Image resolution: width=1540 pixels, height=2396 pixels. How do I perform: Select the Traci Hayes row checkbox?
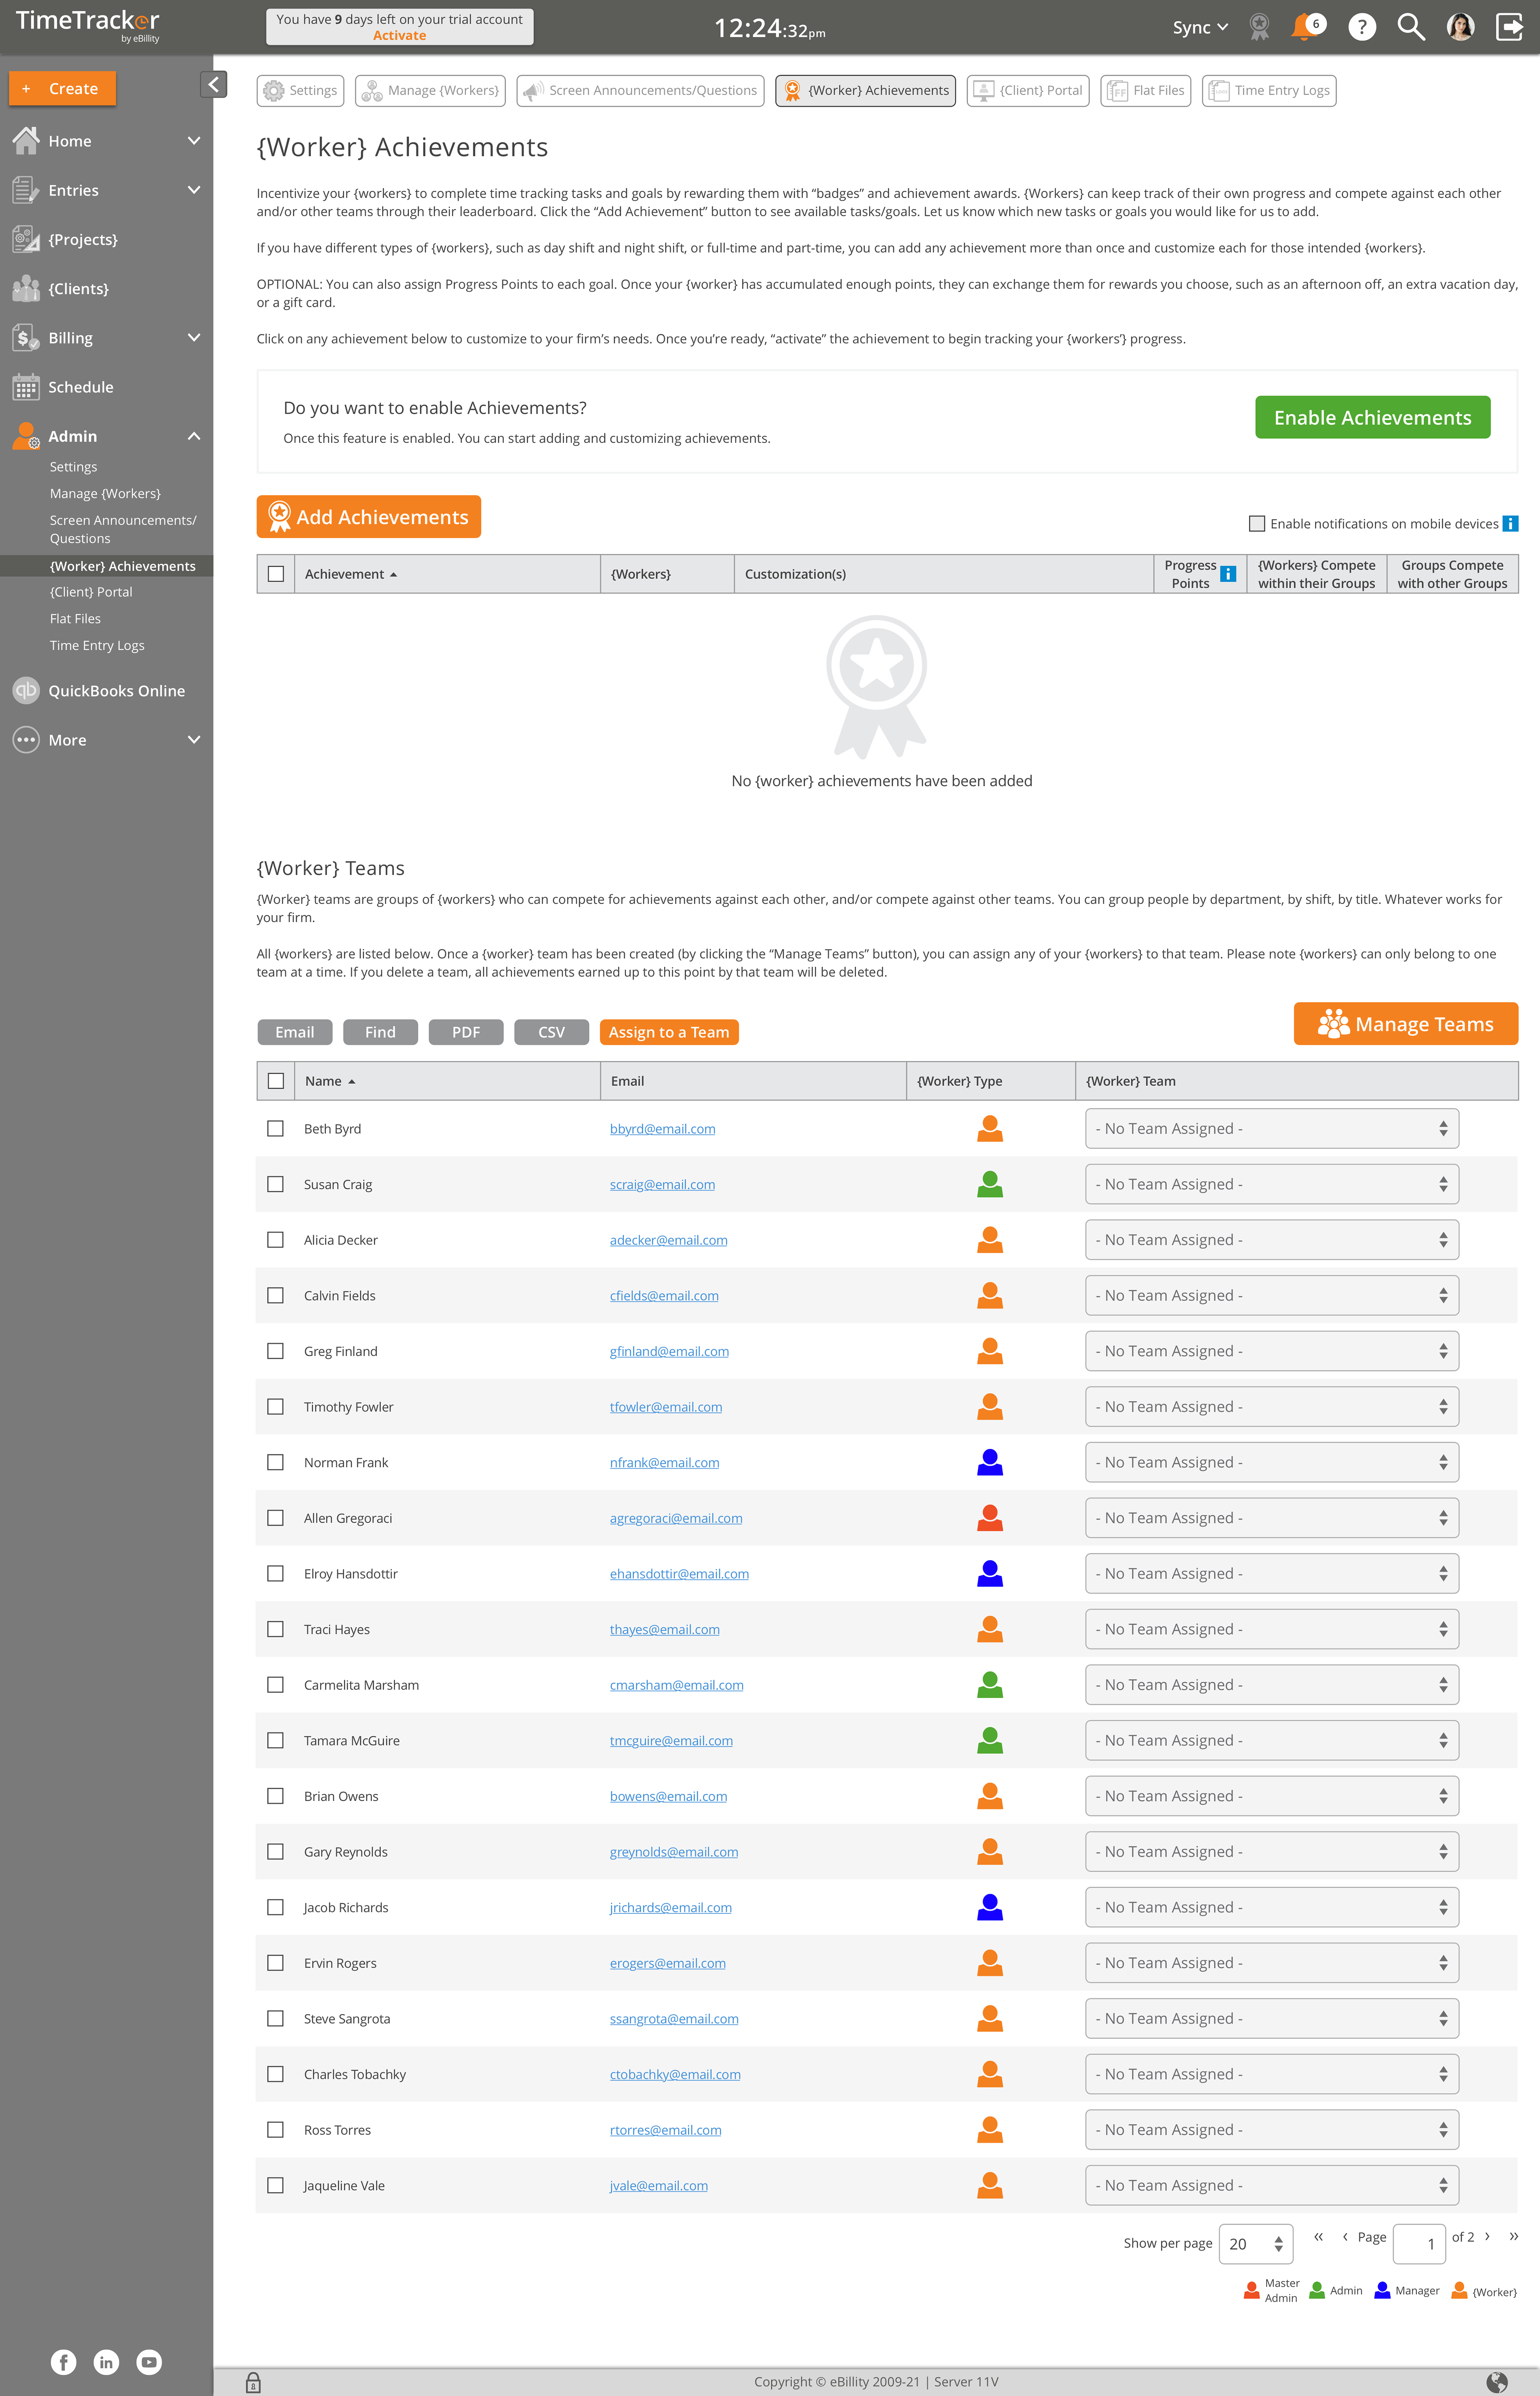276,1629
